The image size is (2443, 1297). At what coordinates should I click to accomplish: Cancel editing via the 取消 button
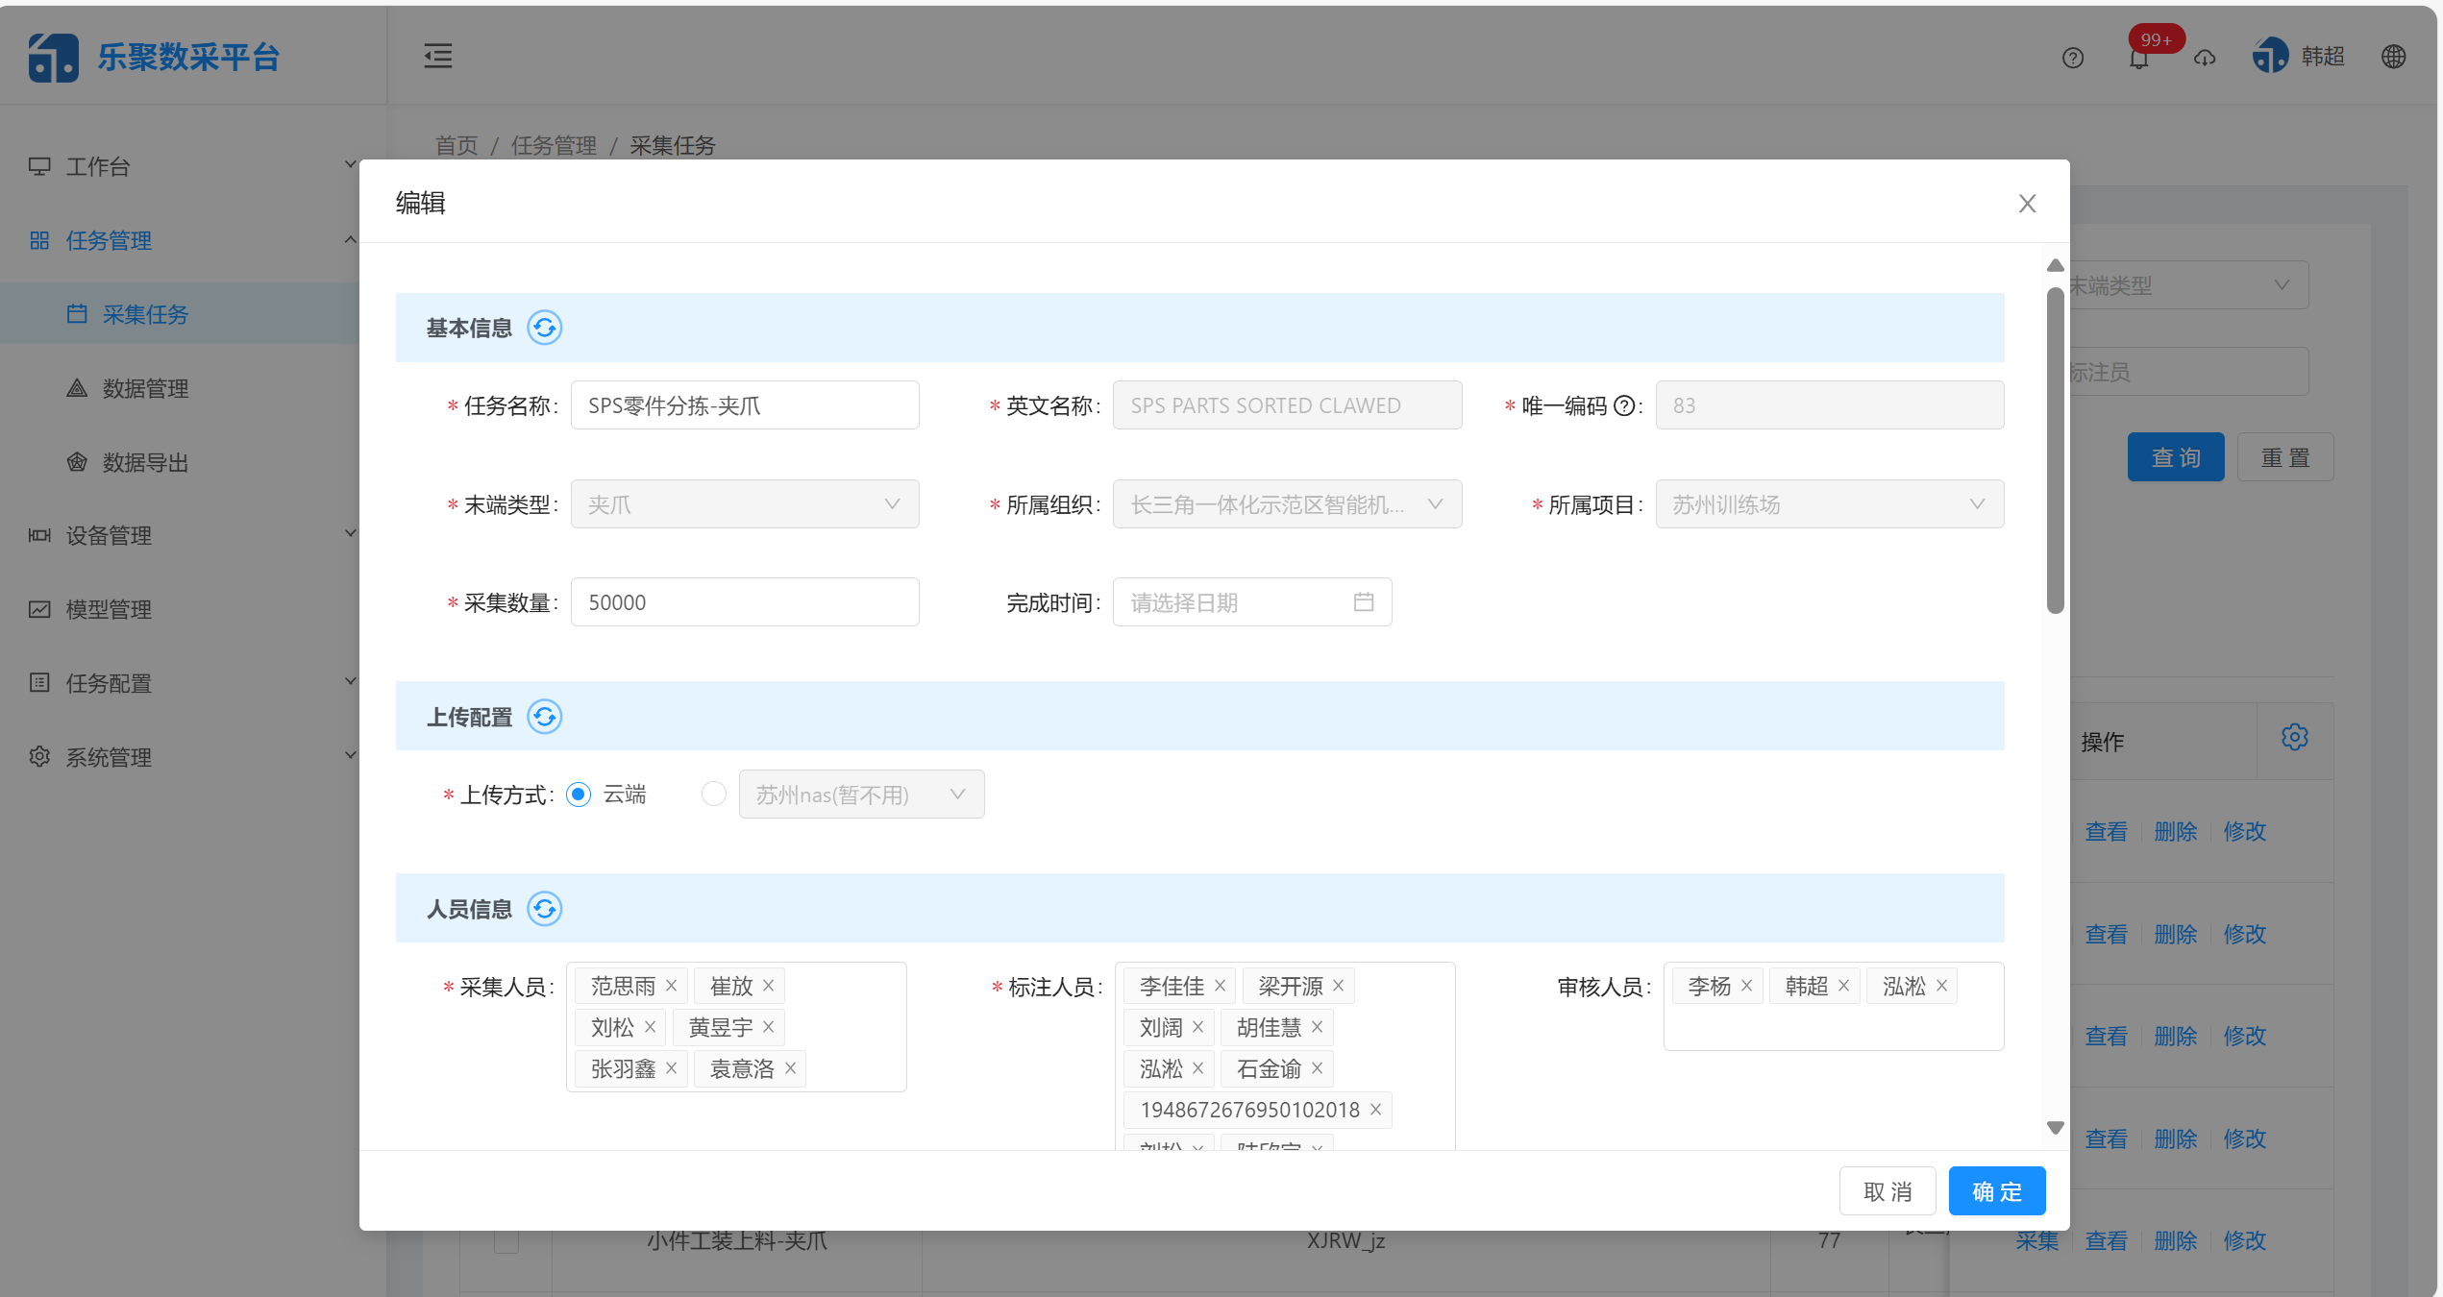pos(1887,1190)
